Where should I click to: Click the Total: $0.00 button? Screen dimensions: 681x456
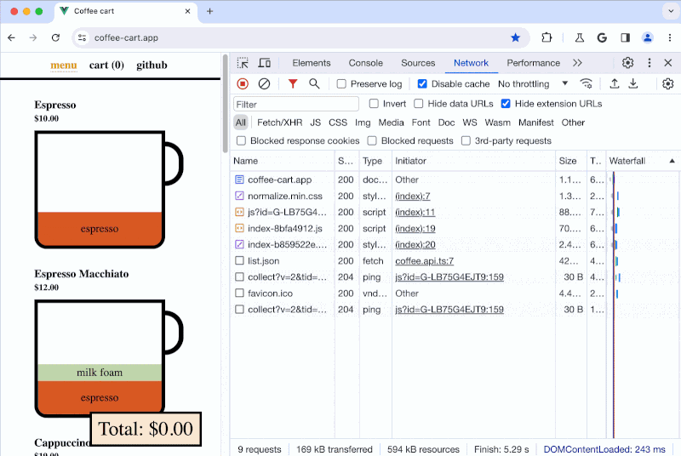pos(146,429)
